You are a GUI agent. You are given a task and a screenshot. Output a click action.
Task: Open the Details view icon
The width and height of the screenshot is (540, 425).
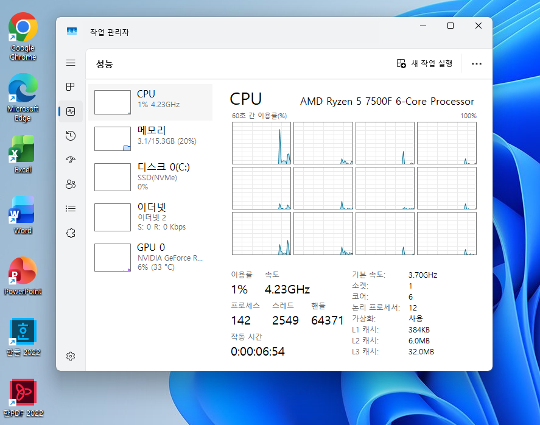(70, 208)
